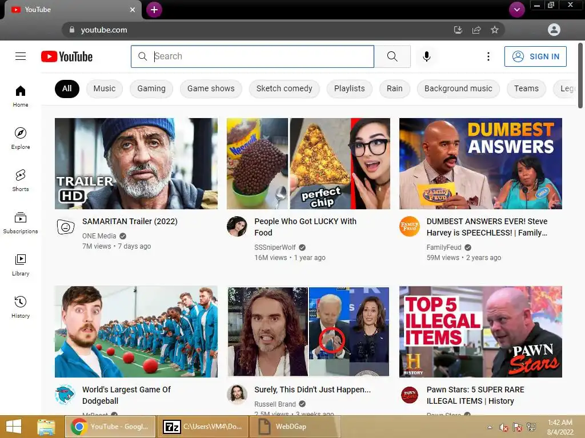This screenshot has height=438, width=585.
Task: Open Library in sidebar
Action: point(21,265)
